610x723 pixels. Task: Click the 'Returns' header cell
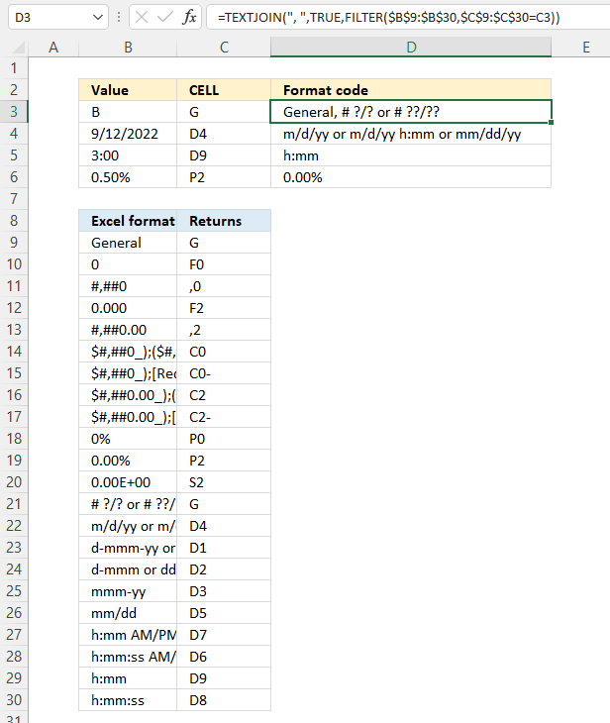224,221
